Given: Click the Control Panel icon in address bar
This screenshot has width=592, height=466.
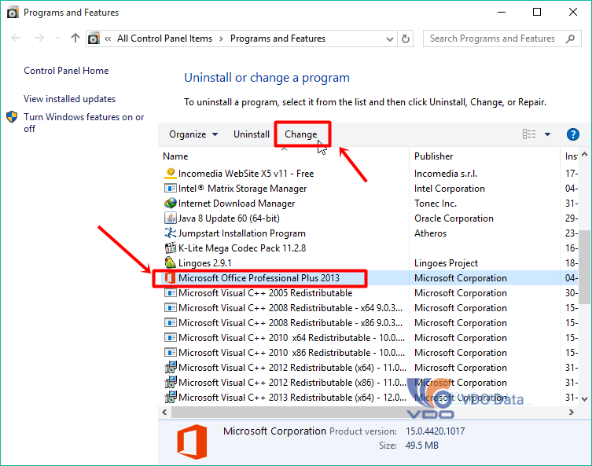Looking at the screenshot, I should click(94, 39).
